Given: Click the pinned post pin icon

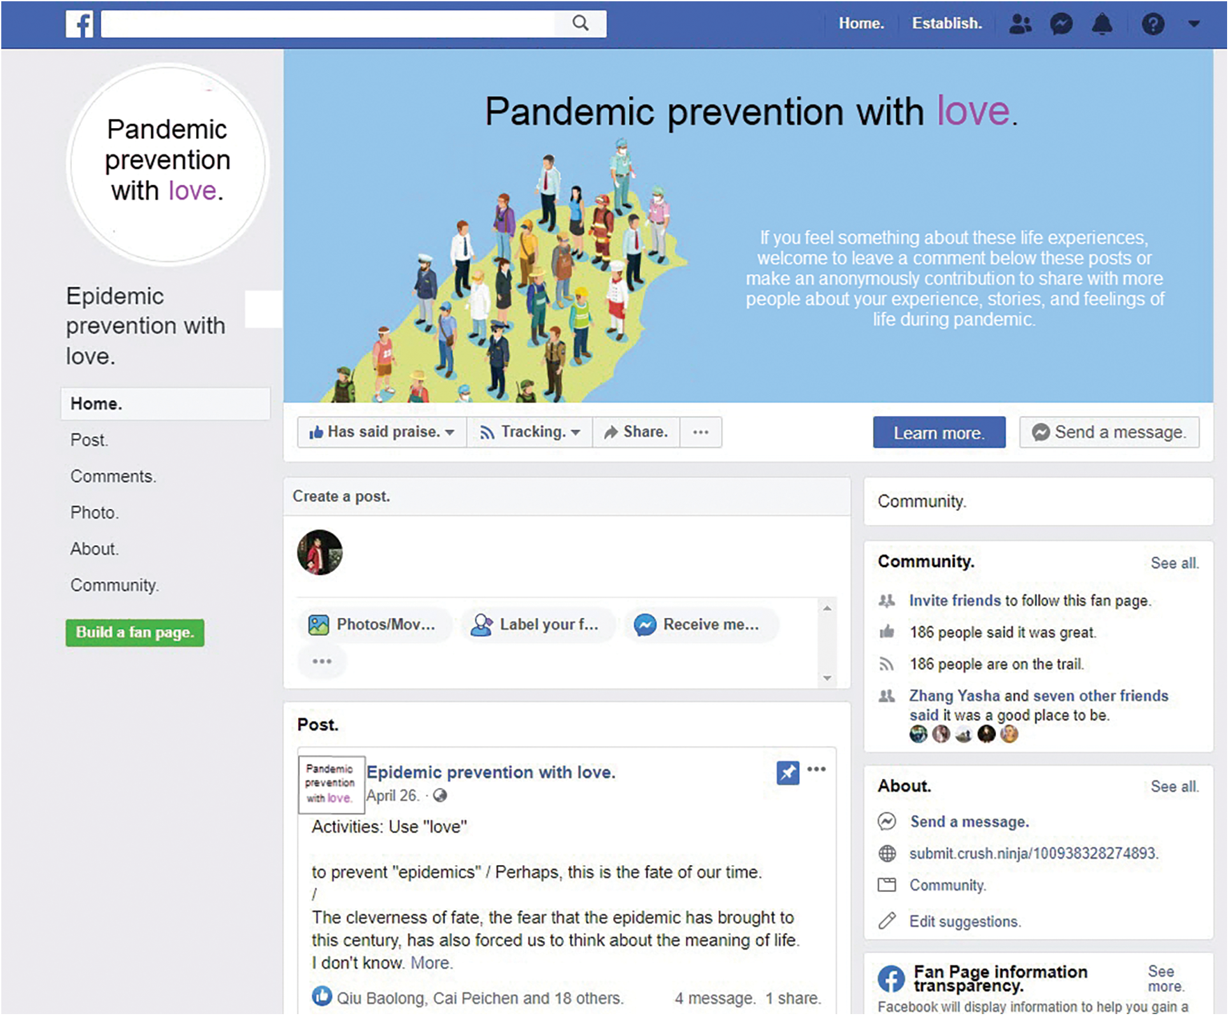Looking at the screenshot, I should click(788, 773).
